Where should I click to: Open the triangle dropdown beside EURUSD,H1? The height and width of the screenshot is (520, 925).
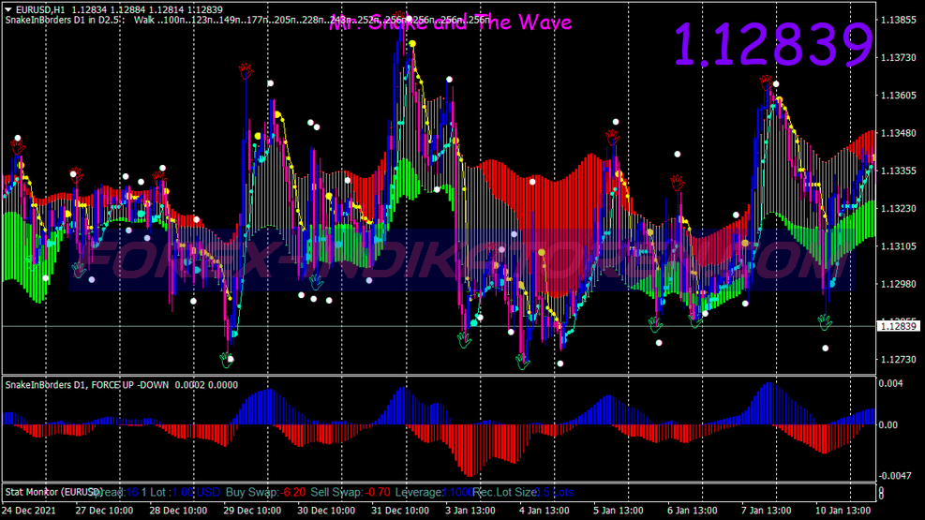[8, 9]
